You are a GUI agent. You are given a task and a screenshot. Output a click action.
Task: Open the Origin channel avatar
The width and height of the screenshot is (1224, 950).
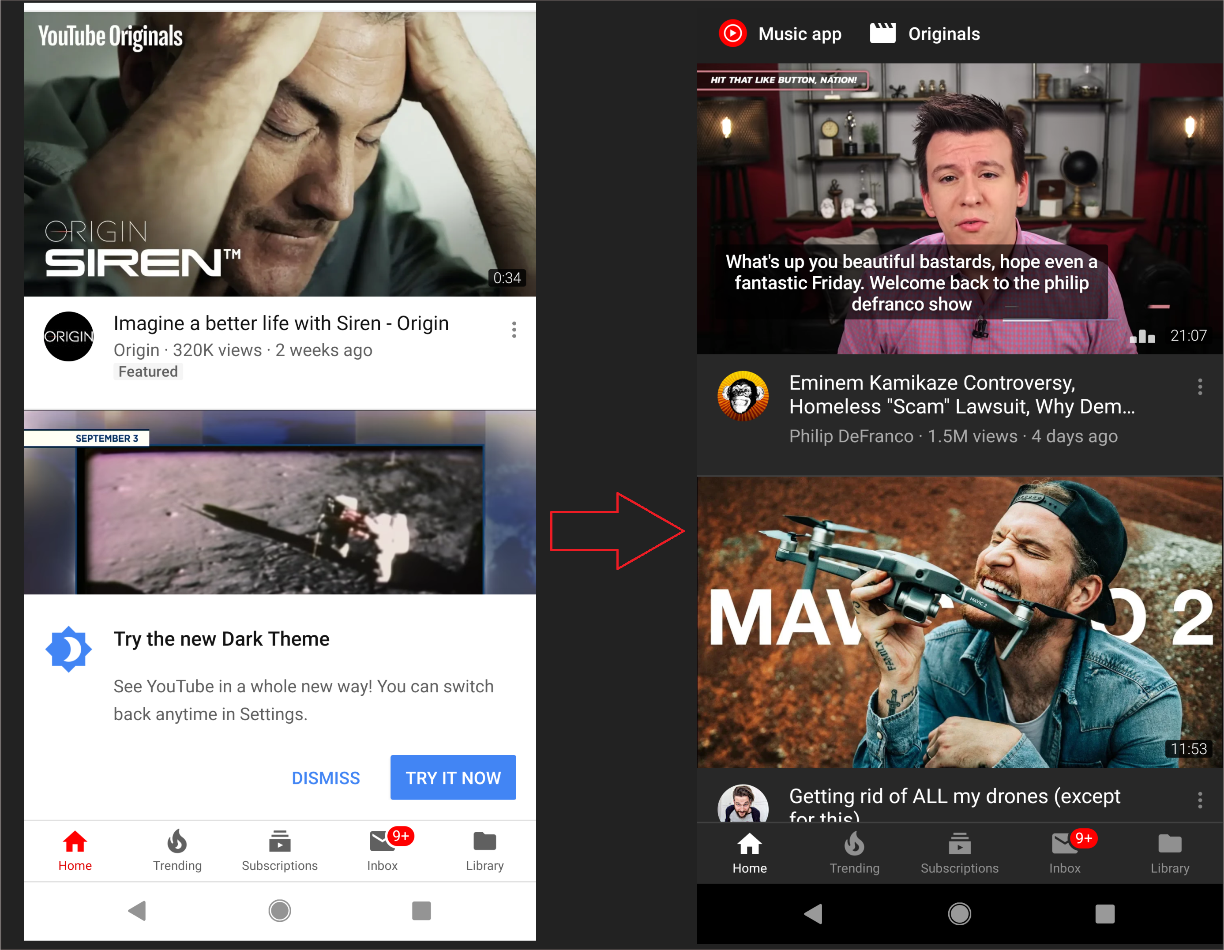pyautogui.click(x=69, y=336)
